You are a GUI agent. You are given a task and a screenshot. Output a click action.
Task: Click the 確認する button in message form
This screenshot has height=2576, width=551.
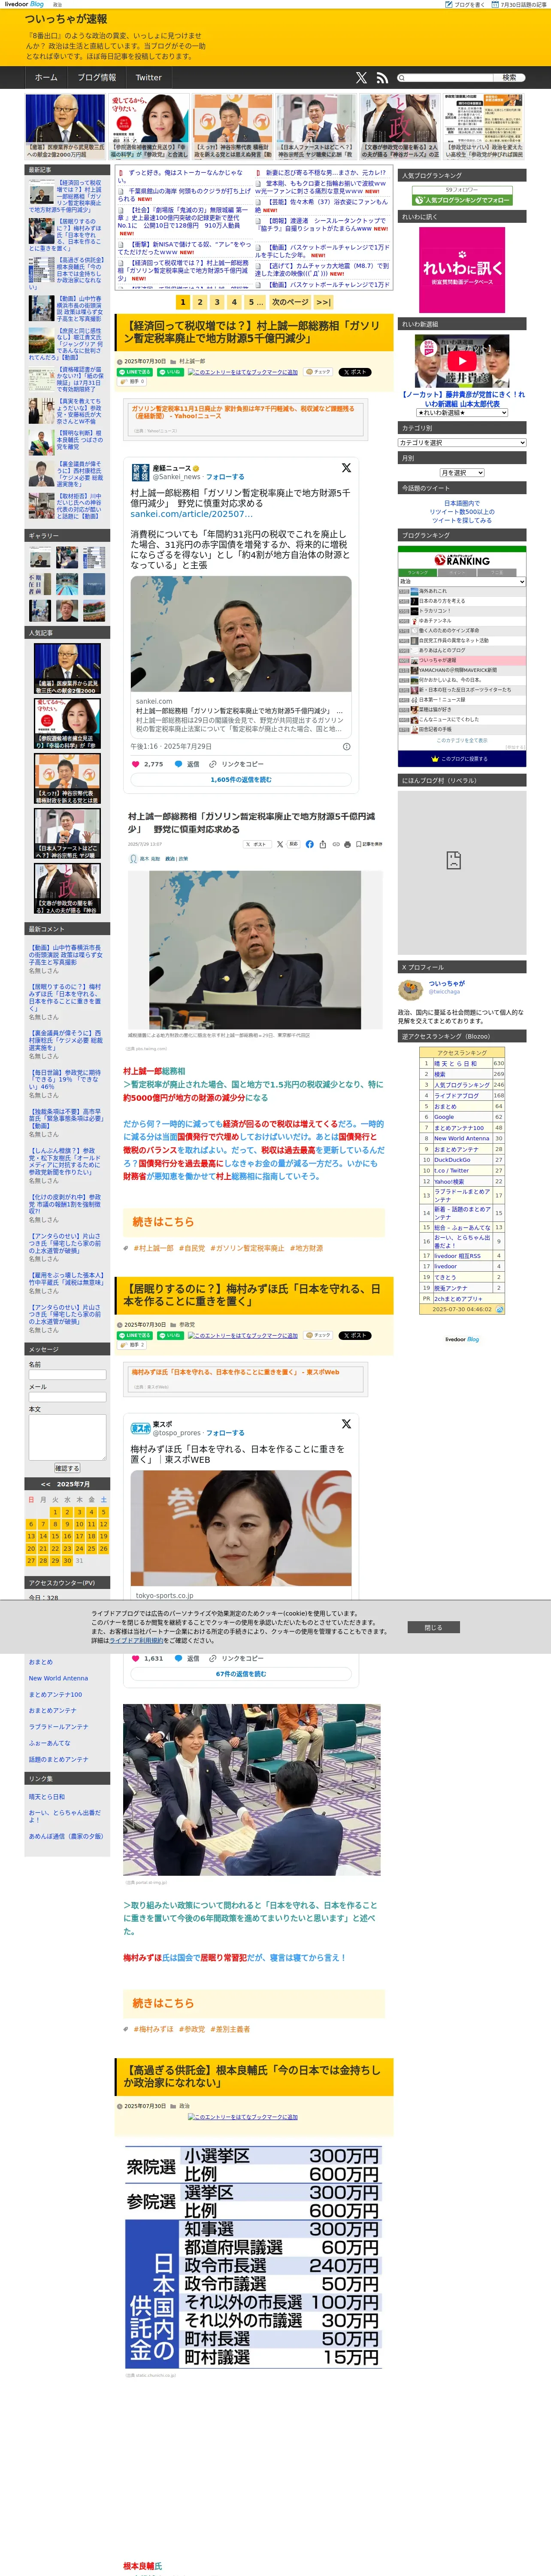click(x=67, y=1468)
